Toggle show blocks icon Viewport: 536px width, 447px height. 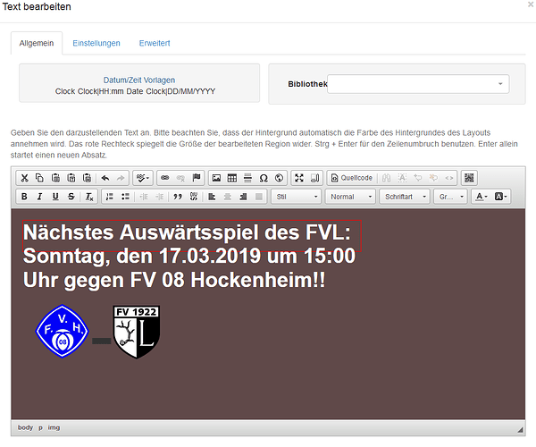coord(314,178)
